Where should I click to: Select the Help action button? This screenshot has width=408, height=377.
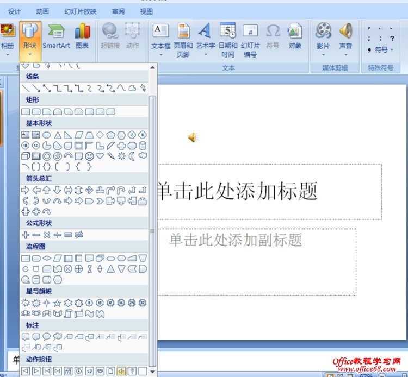(132, 371)
